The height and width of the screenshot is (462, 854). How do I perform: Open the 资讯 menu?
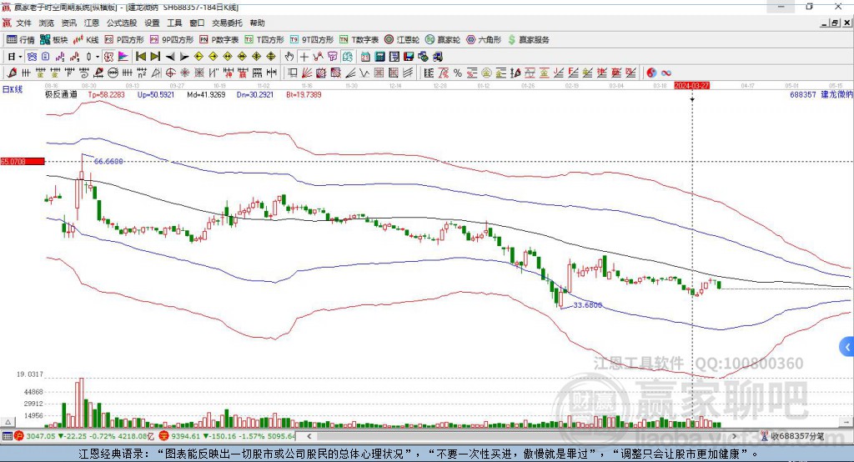point(68,23)
